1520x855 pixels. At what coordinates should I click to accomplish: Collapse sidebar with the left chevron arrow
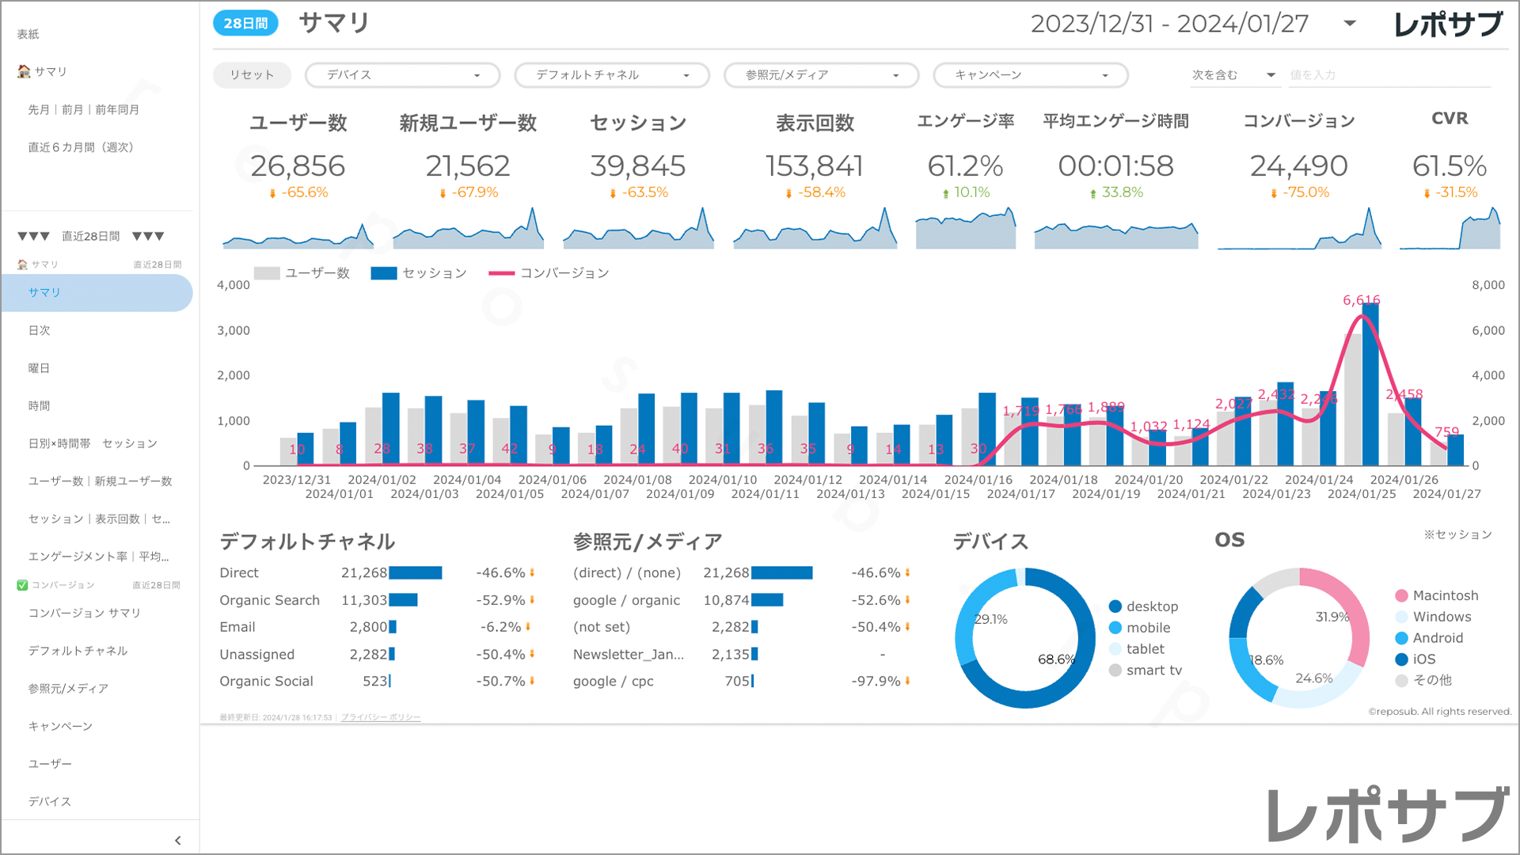(177, 841)
